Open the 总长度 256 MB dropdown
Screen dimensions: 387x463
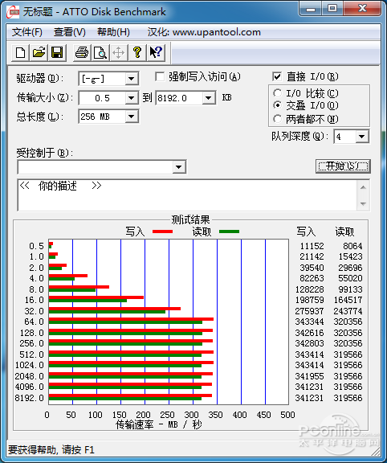coord(131,117)
